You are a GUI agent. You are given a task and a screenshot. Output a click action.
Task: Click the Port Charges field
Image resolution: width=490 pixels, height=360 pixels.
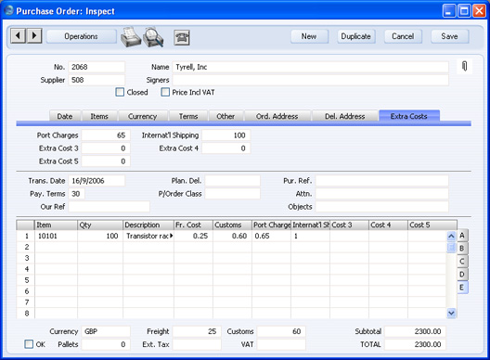(x=106, y=135)
